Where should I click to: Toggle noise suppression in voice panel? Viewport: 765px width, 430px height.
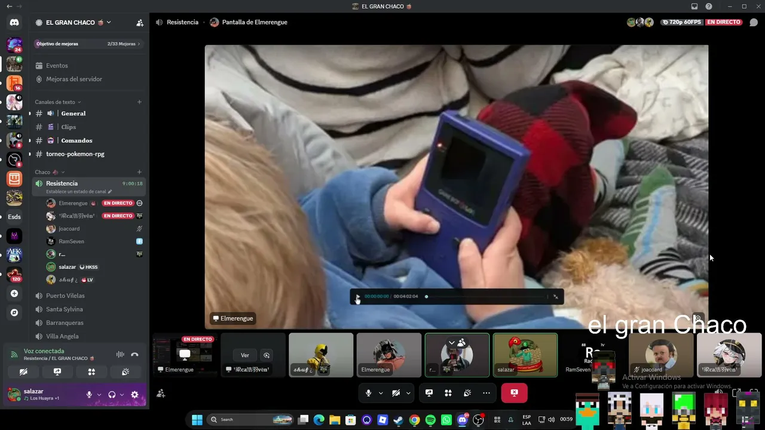(x=120, y=355)
